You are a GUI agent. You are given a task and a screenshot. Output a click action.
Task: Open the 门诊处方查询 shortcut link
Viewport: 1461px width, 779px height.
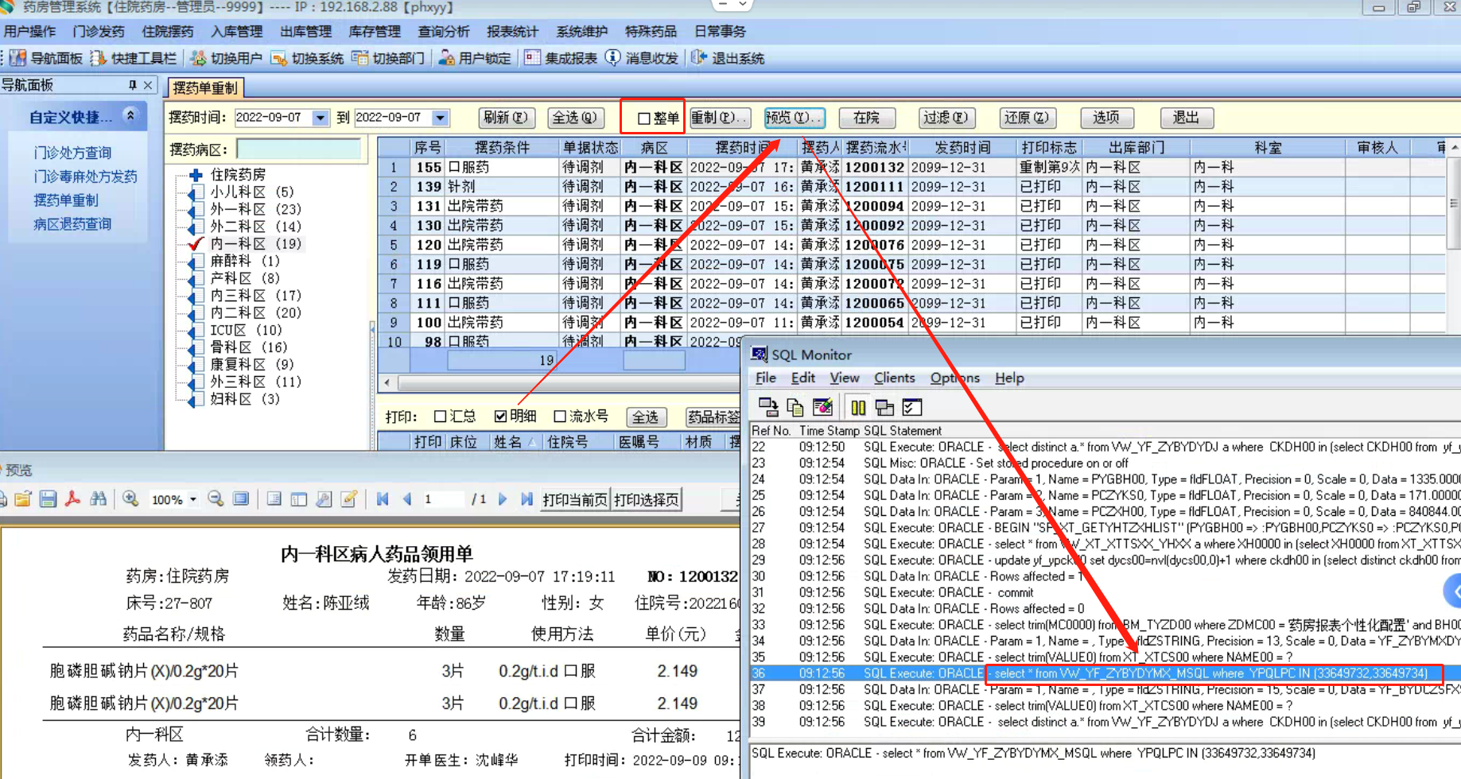(x=72, y=153)
